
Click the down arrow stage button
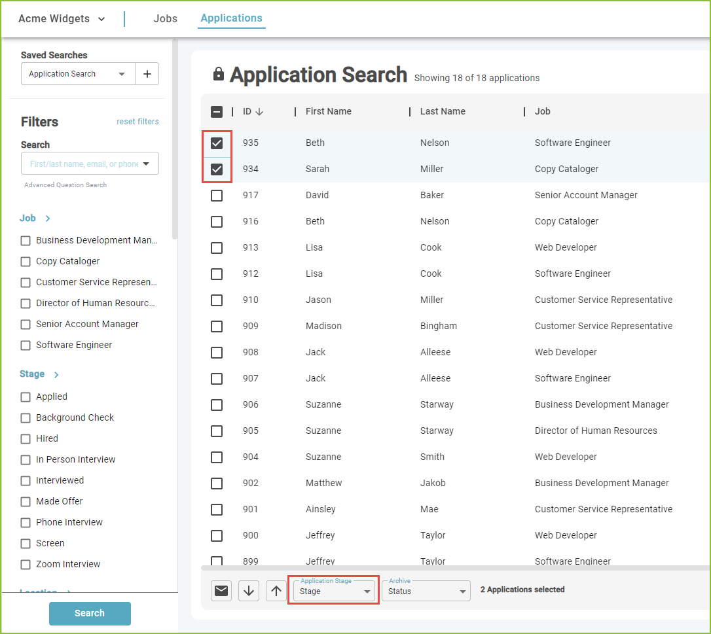click(x=249, y=591)
